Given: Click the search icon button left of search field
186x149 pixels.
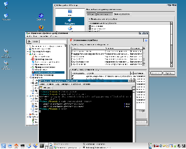Looking at the screenshot, I should coord(29,41).
